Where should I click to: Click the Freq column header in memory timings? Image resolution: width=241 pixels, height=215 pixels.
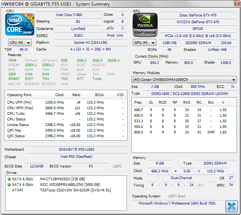(139, 102)
